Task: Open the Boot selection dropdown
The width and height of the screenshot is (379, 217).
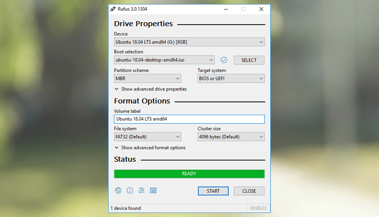Action: click(x=164, y=60)
